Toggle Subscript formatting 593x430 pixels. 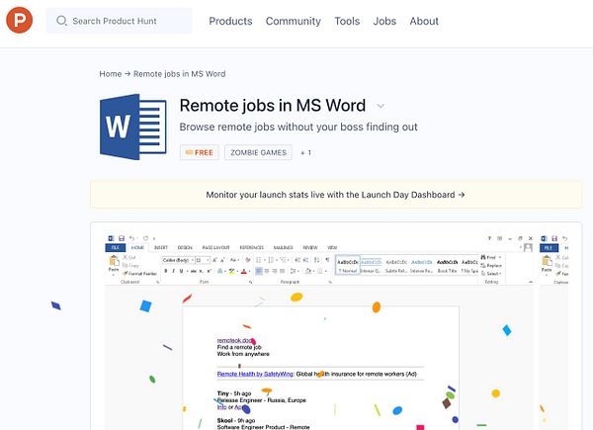[x=201, y=271]
